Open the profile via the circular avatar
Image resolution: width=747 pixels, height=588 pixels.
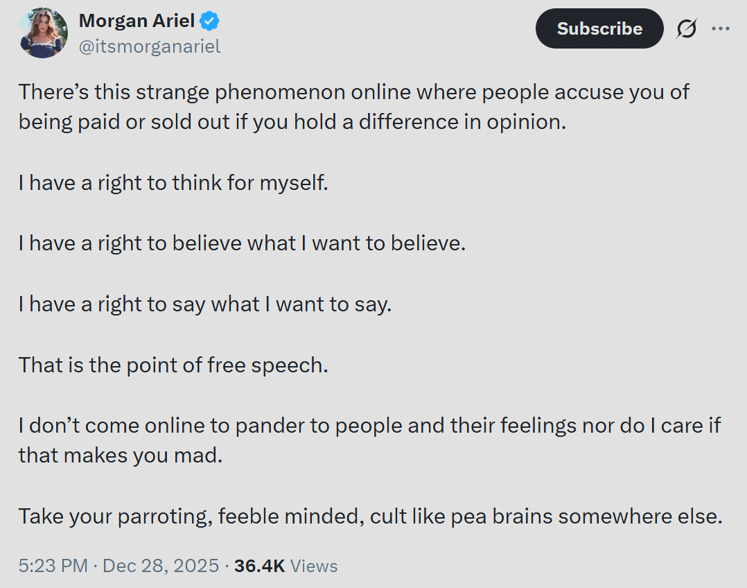tap(43, 33)
